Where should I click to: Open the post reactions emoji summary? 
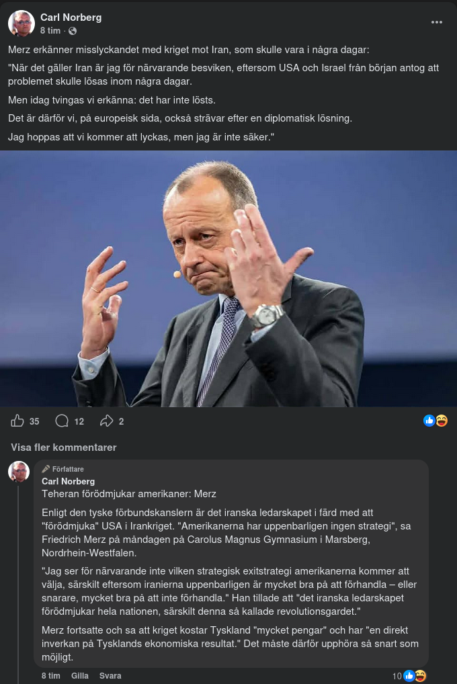[435, 421]
